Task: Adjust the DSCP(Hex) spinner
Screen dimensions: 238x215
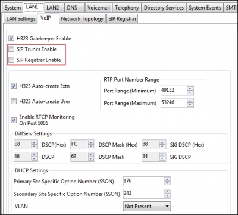Action: (x=35, y=144)
